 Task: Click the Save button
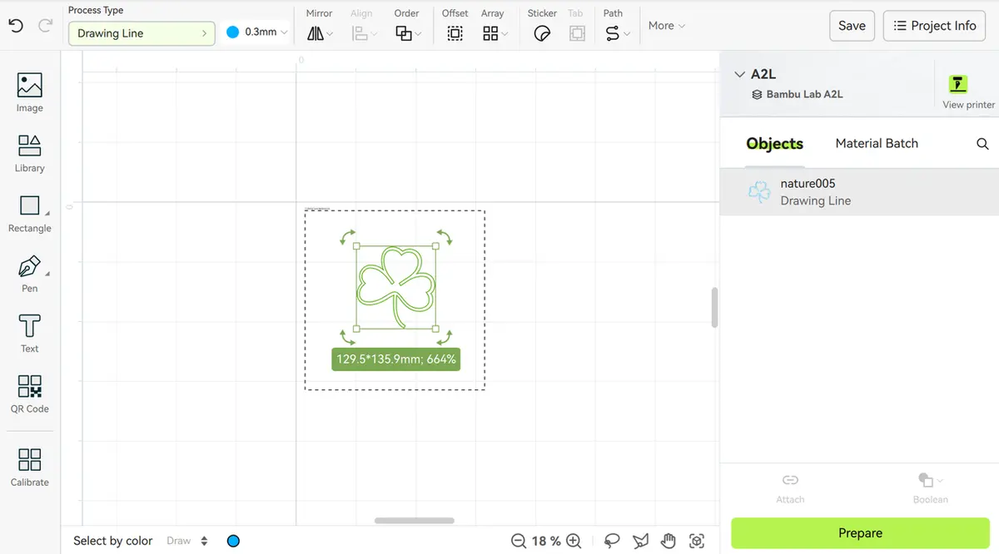[x=852, y=26]
